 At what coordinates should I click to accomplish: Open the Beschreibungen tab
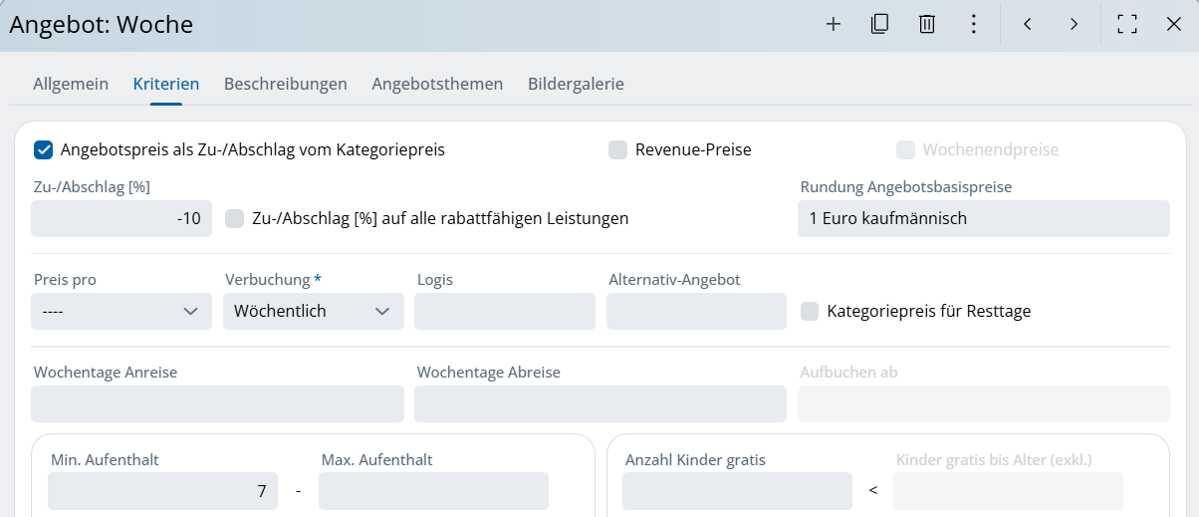click(286, 84)
